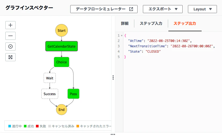This screenshot has width=222, height=136.
Task: Click the green 成功 legend swatch
Action: (x=25, y=126)
